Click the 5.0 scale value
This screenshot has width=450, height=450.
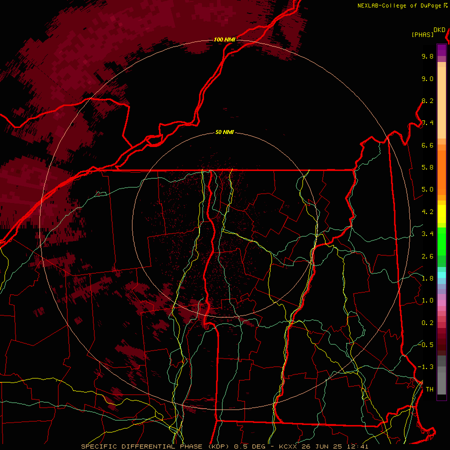pyautogui.click(x=427, y=189)
